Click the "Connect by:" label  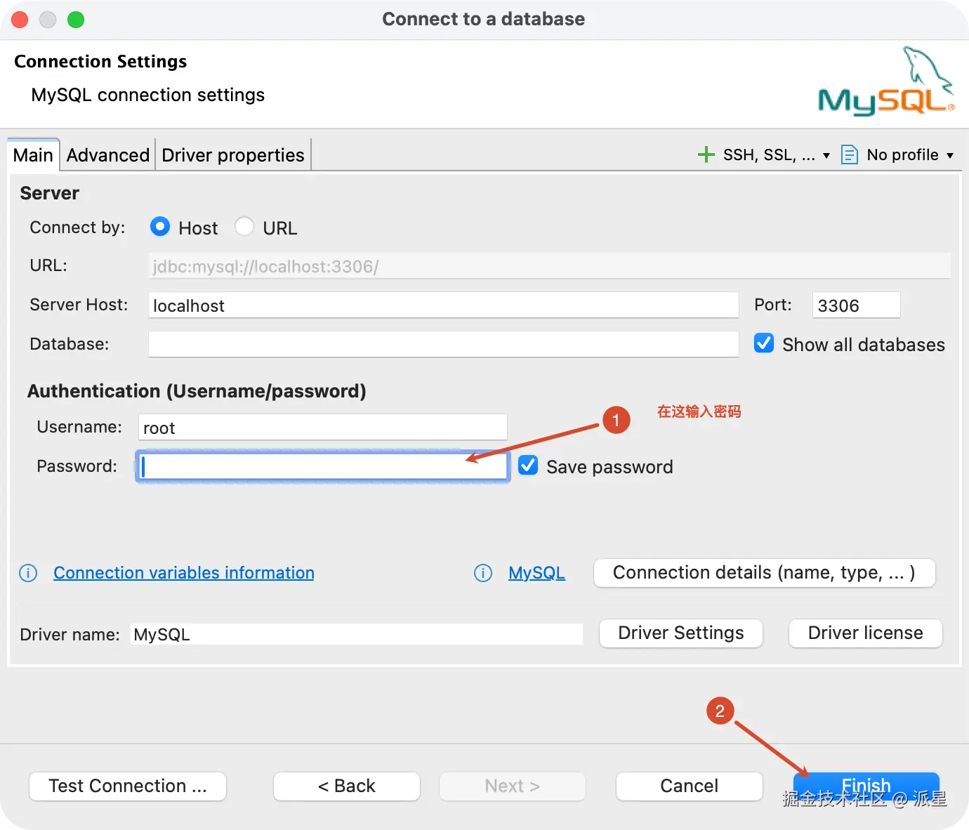click(x=77, y=228)
